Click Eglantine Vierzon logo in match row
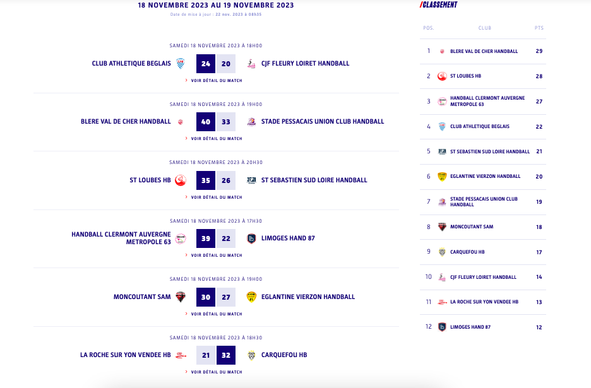591x388 pixels. coord(251,297)
